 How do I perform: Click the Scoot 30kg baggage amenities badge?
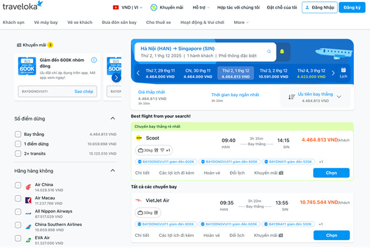point(154,150)
